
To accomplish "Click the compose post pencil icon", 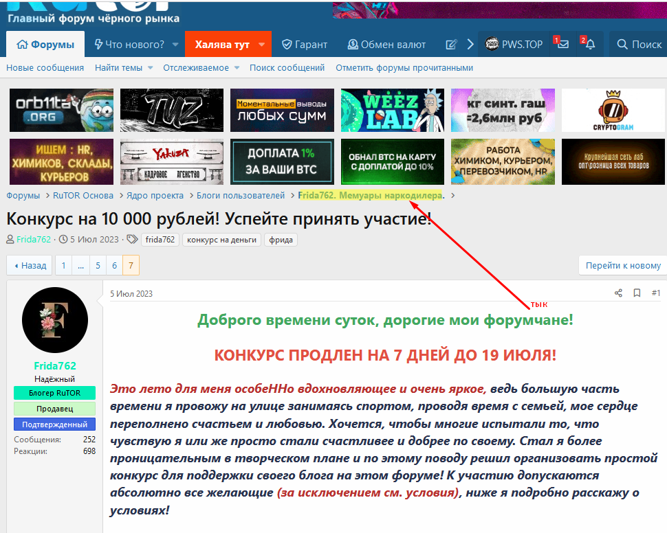I will click(x=452, y=43).
